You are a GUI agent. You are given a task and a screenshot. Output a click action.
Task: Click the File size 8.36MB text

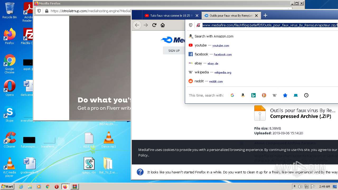[x=267, y=129]
